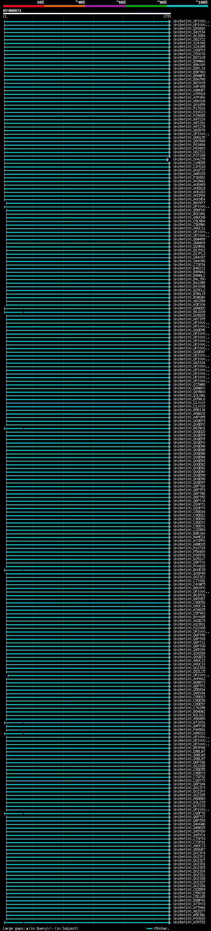The height and width of the screenshot is (931, 211).
Task: Select UniRef100_C1J0J0 label
Action: tap(189, 403)
